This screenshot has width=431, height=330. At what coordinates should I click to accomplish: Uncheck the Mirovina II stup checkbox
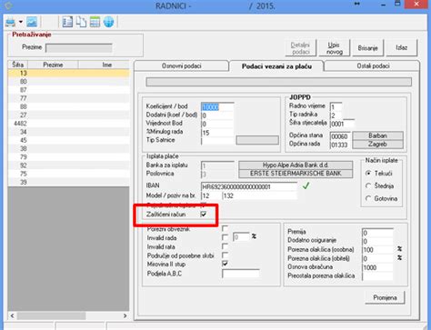(226, 264)
